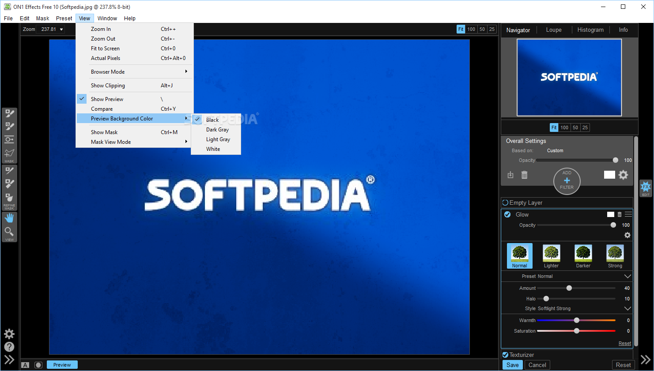The image size is (654, 371).
Task: Expand the left panel with double arrows
Action: click(9, 360)
